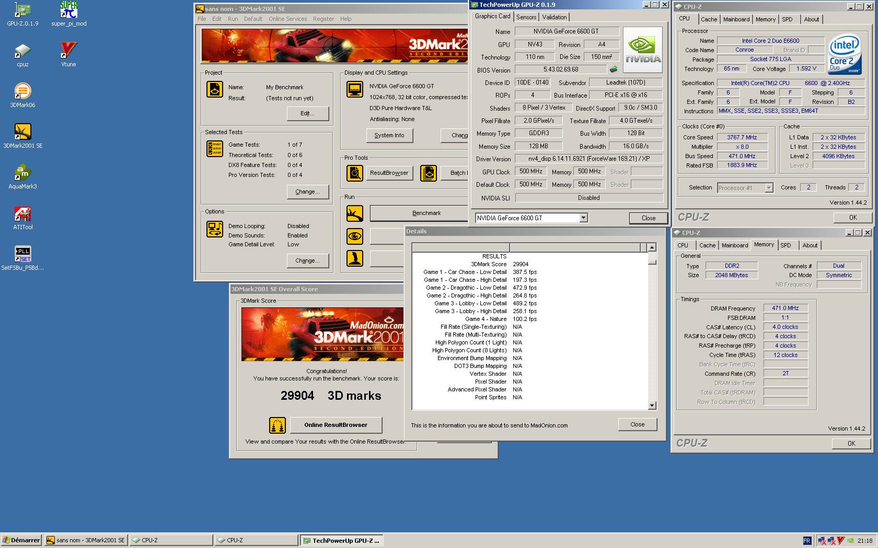
Task: Click the Online ResultBrowser button
Action: tap(336, 425)
